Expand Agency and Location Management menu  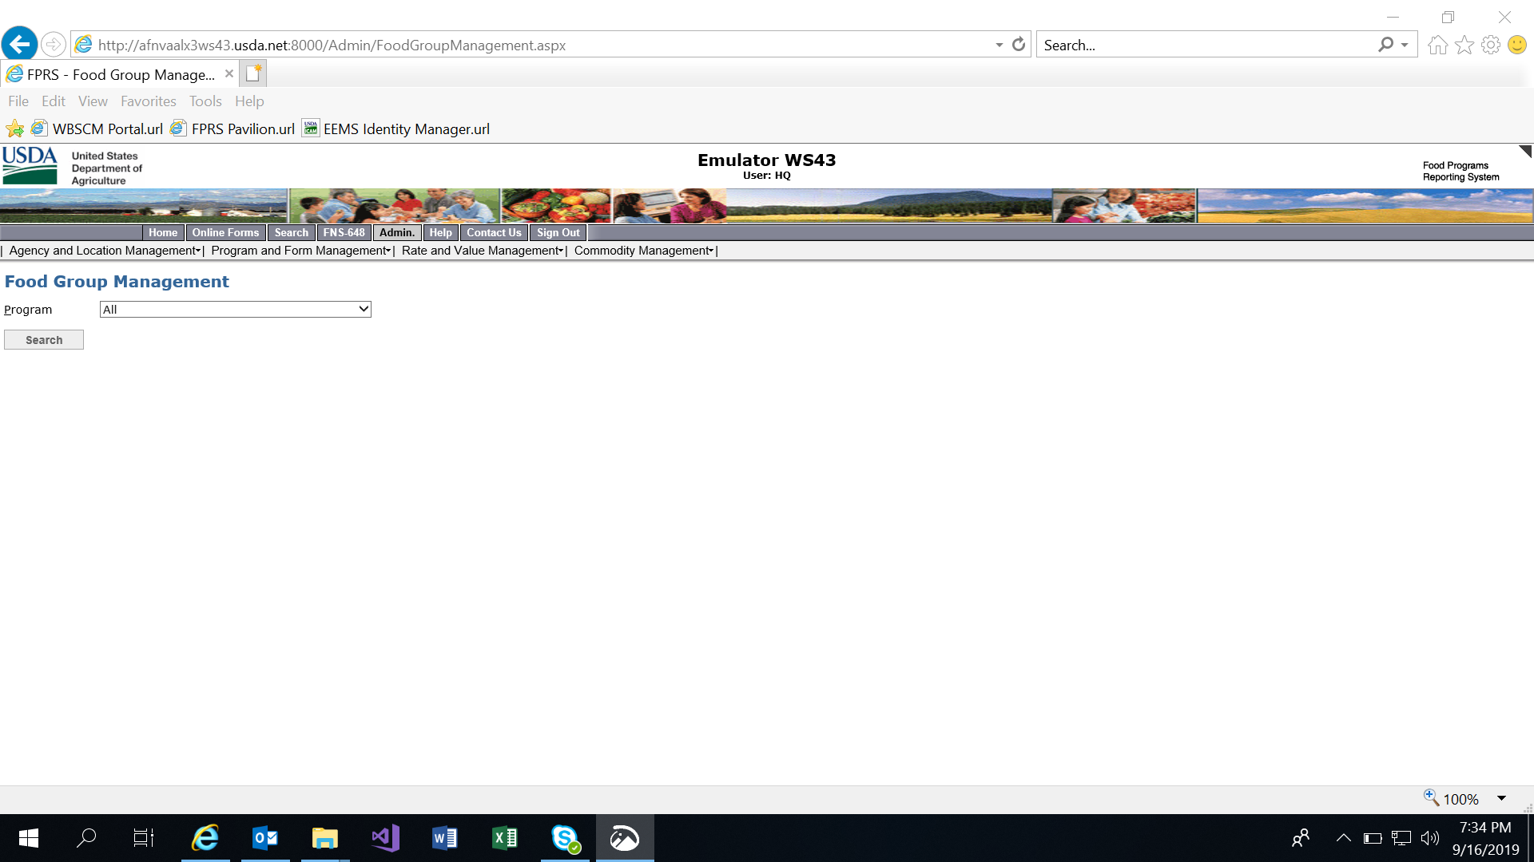(x=105, y=251)
